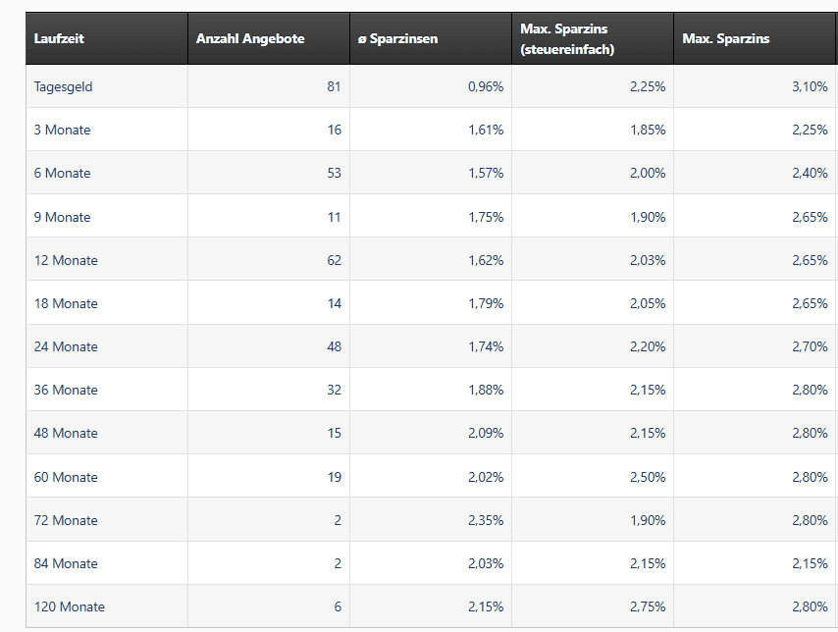Click the 9 Monate row label

coord(62,217)
